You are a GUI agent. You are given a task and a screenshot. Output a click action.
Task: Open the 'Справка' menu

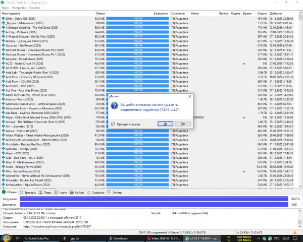tap(36, 9)
